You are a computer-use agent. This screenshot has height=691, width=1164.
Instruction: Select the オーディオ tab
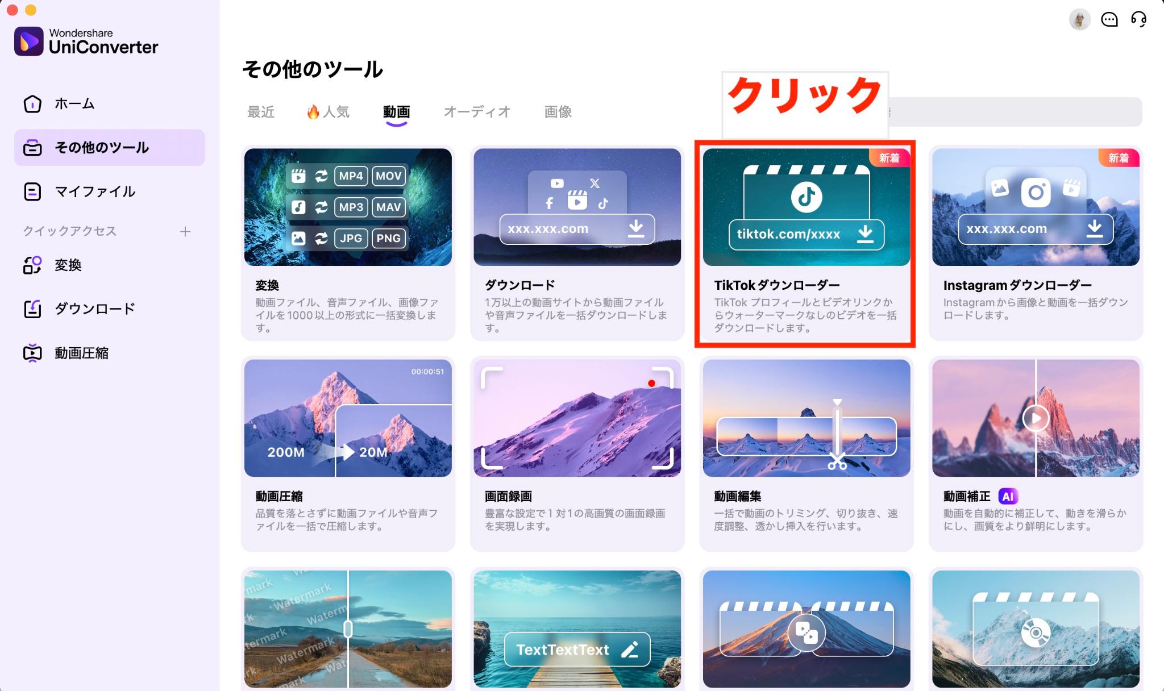pos(476,111)
